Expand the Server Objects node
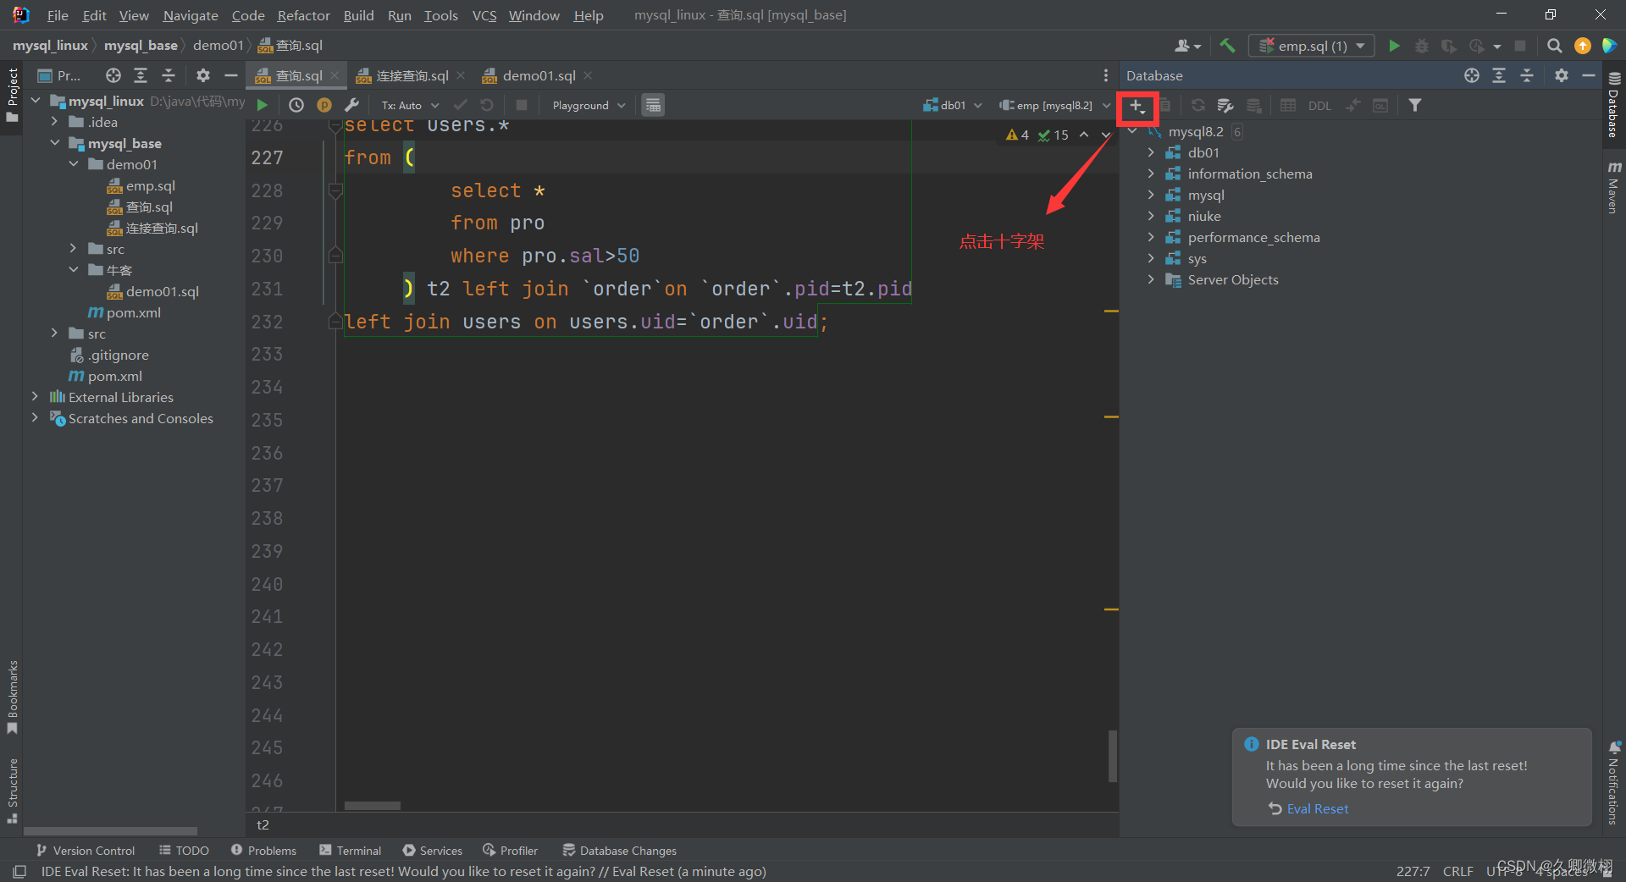The image size is (1626, 882). click(1150, 279)
